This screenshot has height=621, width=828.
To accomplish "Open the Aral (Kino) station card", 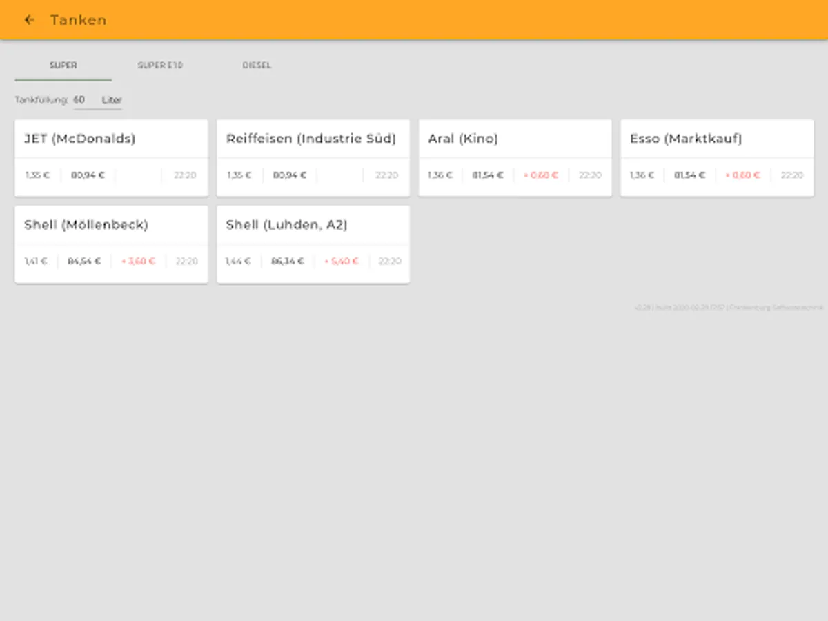I will [x=515, y=158].
